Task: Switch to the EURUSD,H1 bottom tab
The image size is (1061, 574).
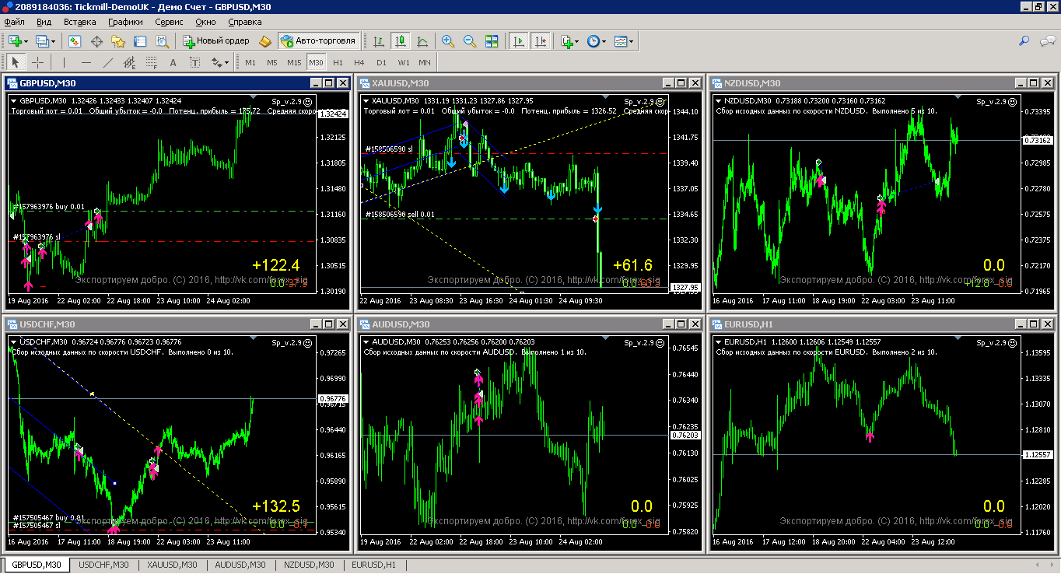Action: (x=374, y=565)
